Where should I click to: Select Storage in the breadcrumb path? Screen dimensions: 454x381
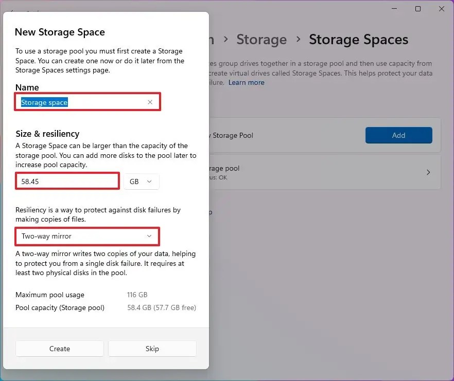pyautogui.click(x=261, y=40)
